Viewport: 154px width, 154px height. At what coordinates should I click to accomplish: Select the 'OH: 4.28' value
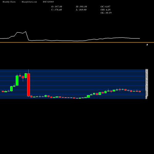(x=105, y=10)
